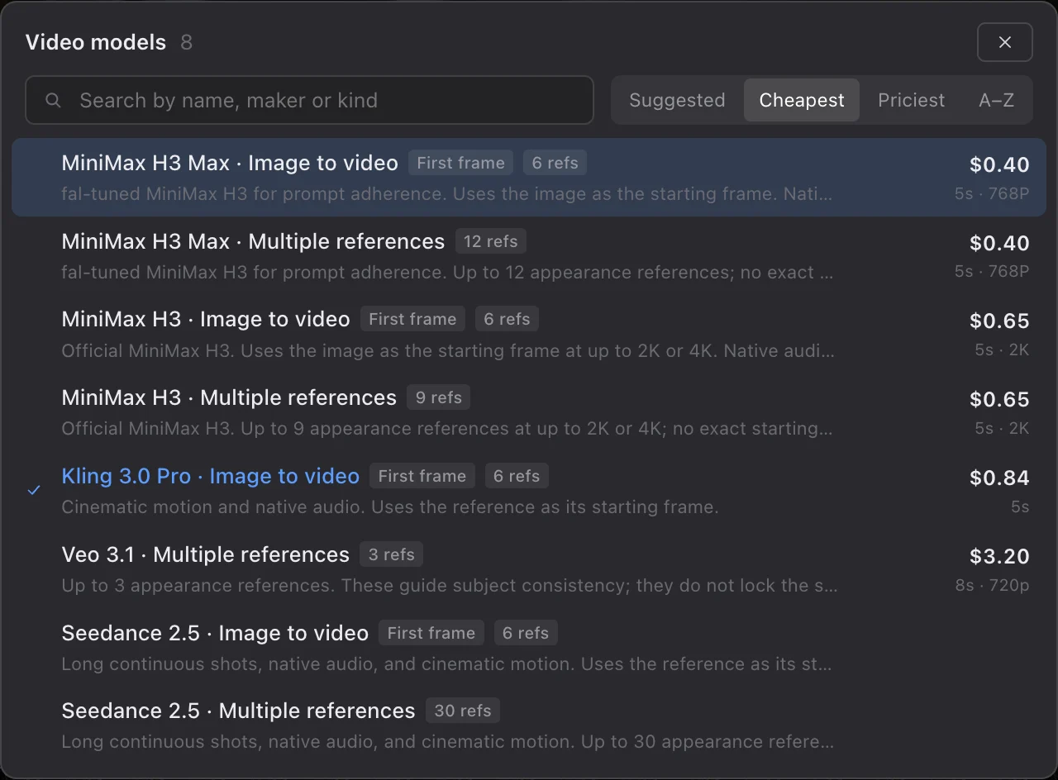Click description starting 'Cinematic motion and native audio'
This screenshot has height=780, width=1058.
(390, 507)
